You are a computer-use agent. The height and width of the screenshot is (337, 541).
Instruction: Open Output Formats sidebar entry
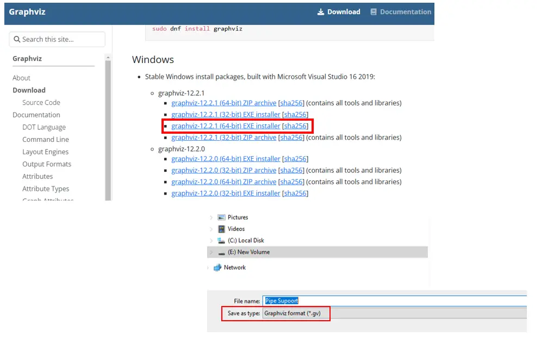pos(47,164)
